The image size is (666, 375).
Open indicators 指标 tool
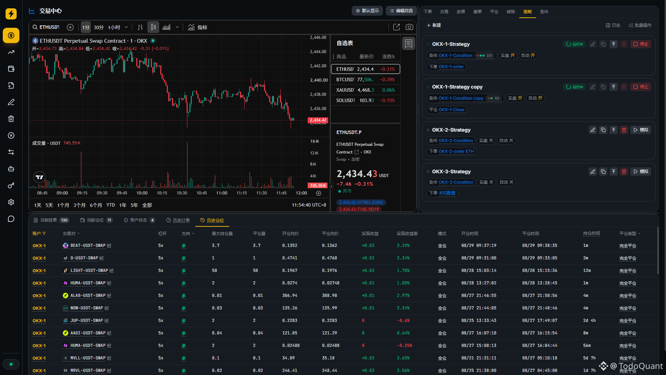pos(198,27)
